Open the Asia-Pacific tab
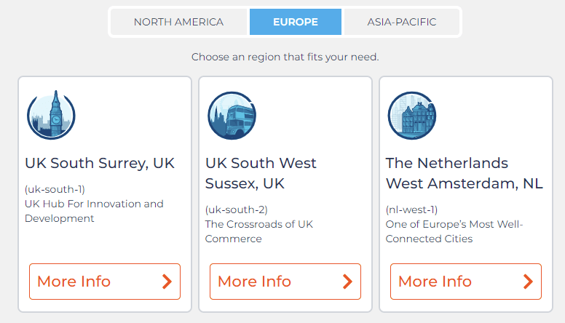Viewport: 565px width, 323px height. point(402,22)
